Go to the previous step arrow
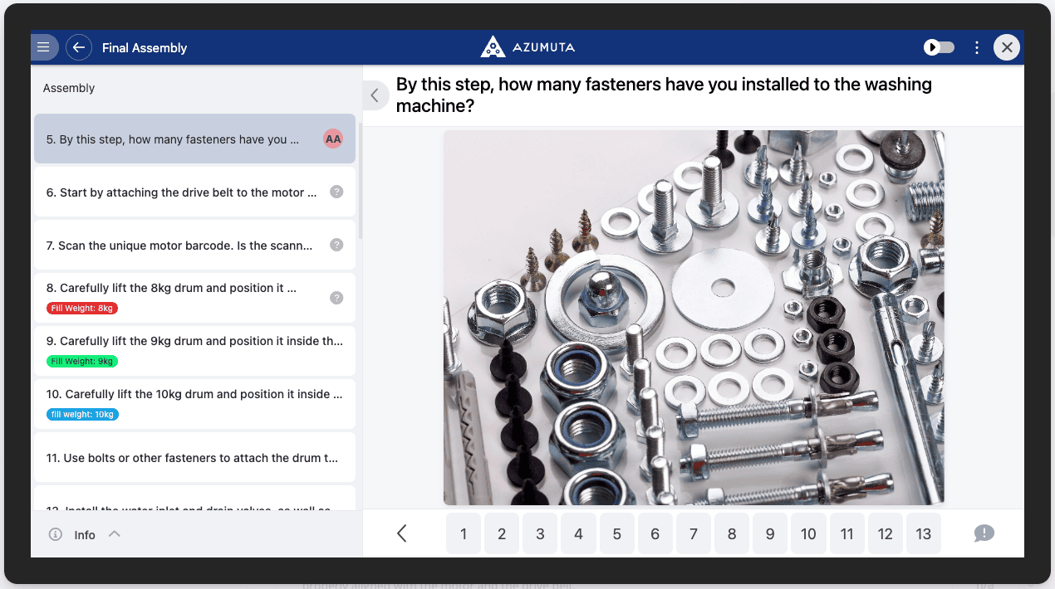 [x=402, y=533]
